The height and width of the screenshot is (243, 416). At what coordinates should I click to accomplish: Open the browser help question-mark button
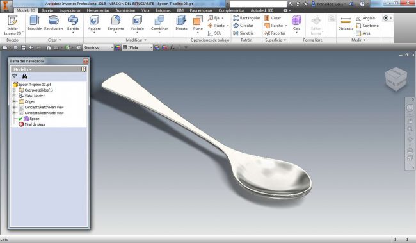[83, 69]
